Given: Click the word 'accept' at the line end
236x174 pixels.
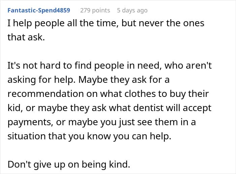Looking at the screenshot, I should click(x=197, y=108).
